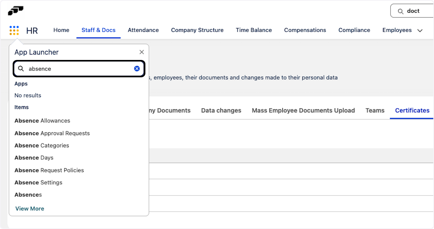434x229 pixels.
Task: Click the company logo icon
Action: point(16,11)
